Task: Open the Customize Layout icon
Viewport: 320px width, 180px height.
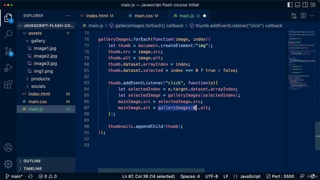Action: click(313, 5)
